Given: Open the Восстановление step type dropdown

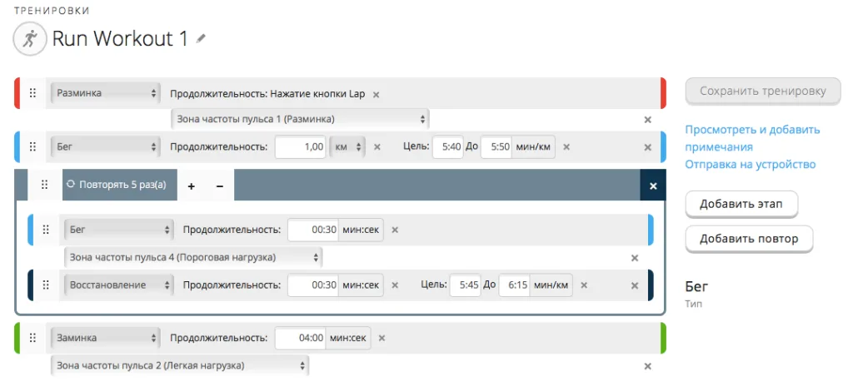Looking at the screenshot, I should [118, 285].
